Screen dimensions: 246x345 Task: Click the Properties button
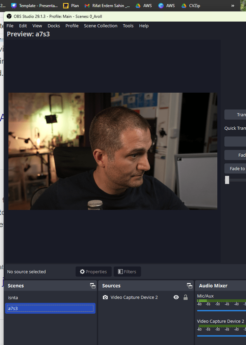pyautogui.click(x=93, y=272)
